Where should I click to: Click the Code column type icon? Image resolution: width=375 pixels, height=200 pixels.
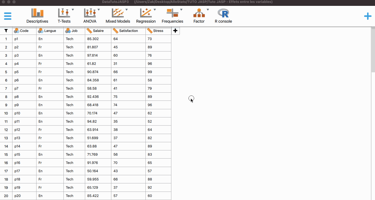17,31
